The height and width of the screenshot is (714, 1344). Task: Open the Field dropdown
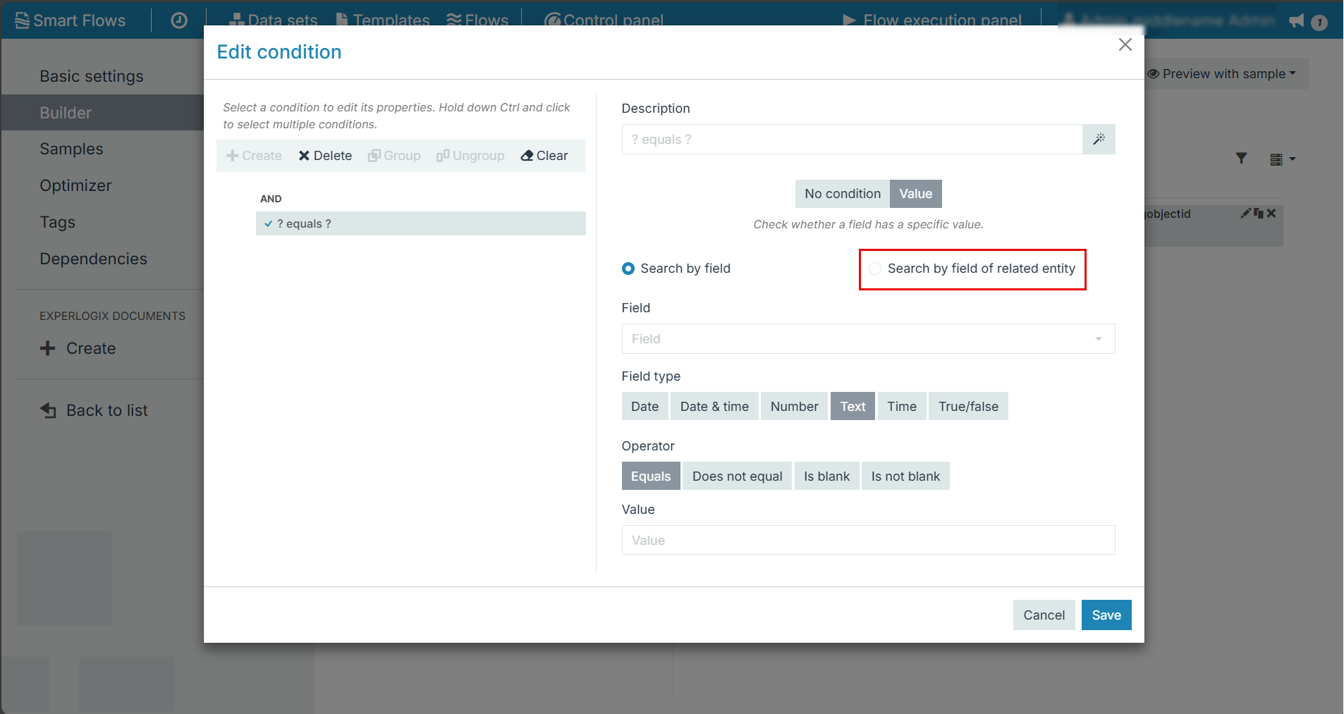point(867,339)
